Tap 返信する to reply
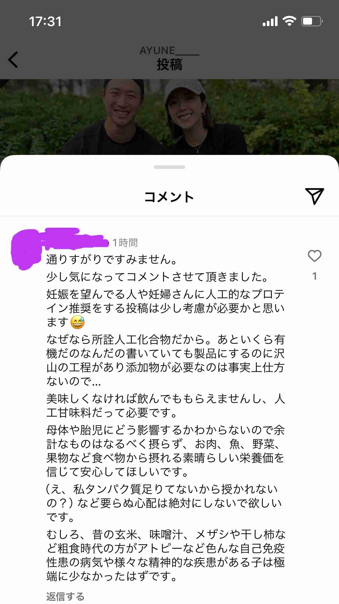Image resolution: width=339 pixels, height=604 pixels. tap(65, 596)
